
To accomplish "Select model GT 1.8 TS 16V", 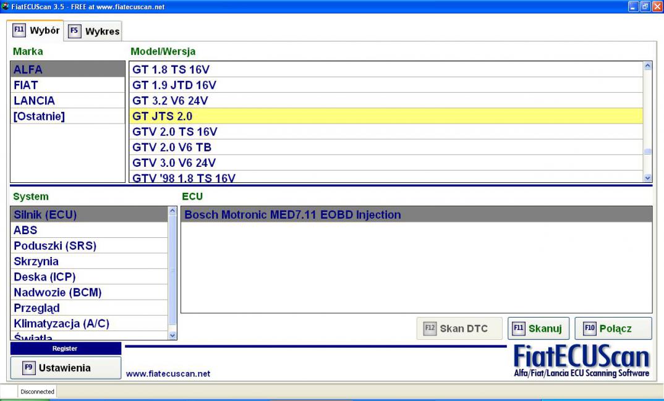I will click(x=386, y=69).
